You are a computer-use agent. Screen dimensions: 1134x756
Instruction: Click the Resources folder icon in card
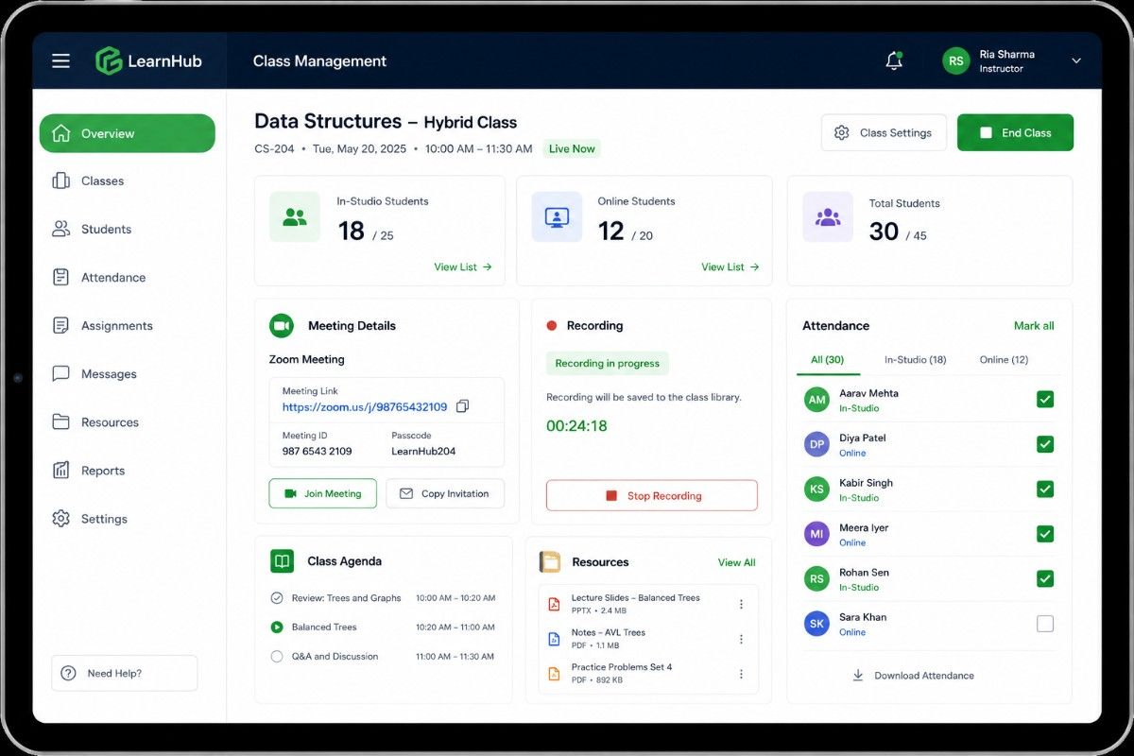pos(550,561)
